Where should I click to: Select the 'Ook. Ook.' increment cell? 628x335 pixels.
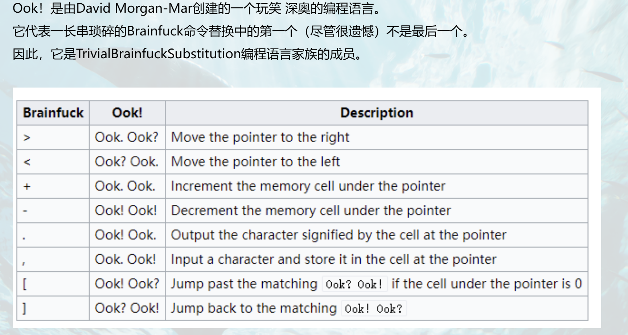(x=127, y=186)
